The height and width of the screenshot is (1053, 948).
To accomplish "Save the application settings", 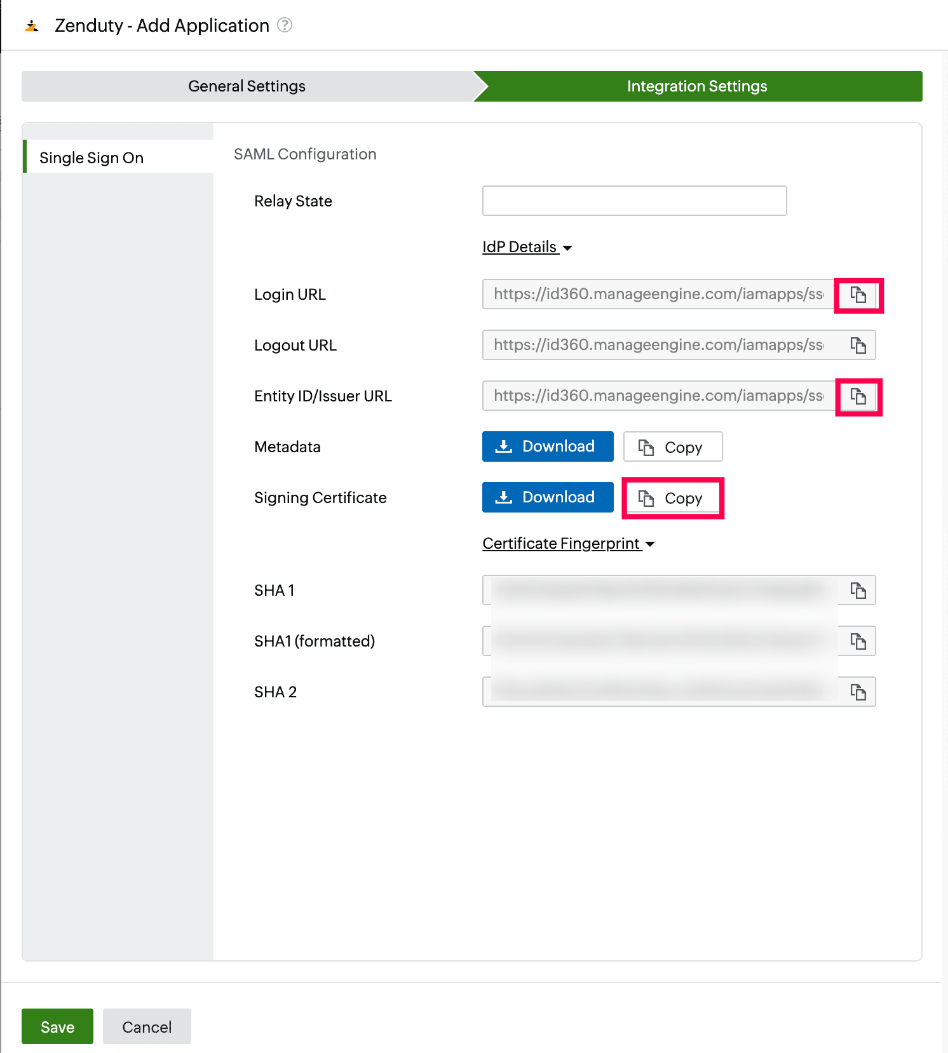I will pyautogui.click(x=57, y=1026).
